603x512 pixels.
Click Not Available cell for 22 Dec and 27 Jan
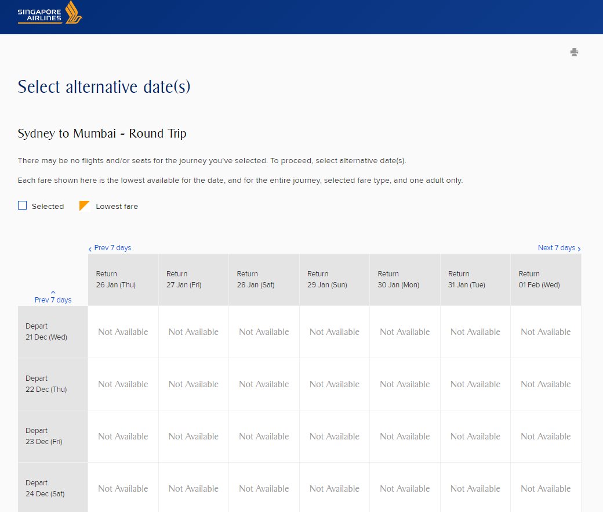pyautogui.click(x=194, y=384)
